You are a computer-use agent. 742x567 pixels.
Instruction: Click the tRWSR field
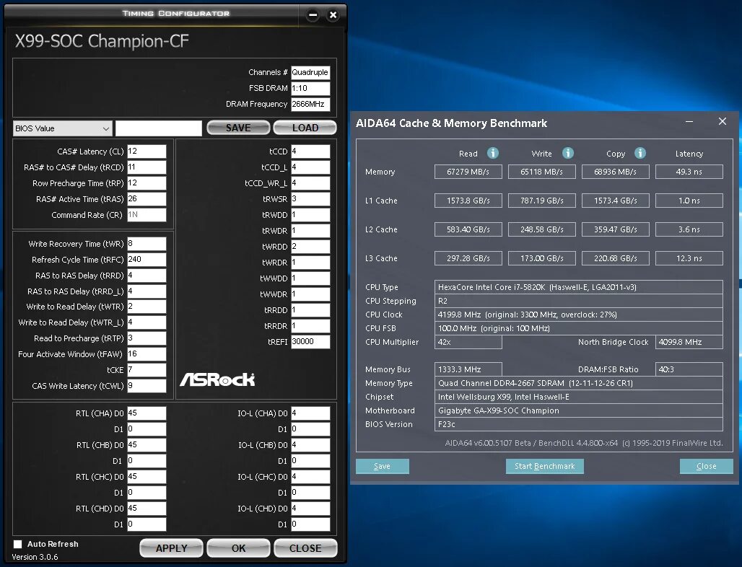tap(310, 199)
